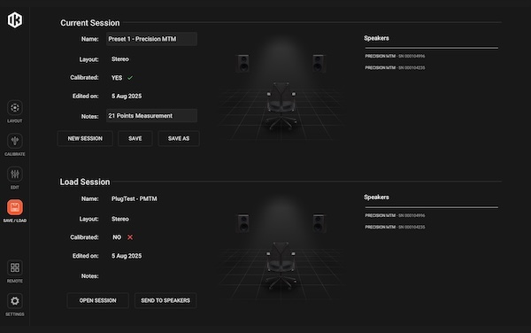Click the Save As button

point(179,138)
